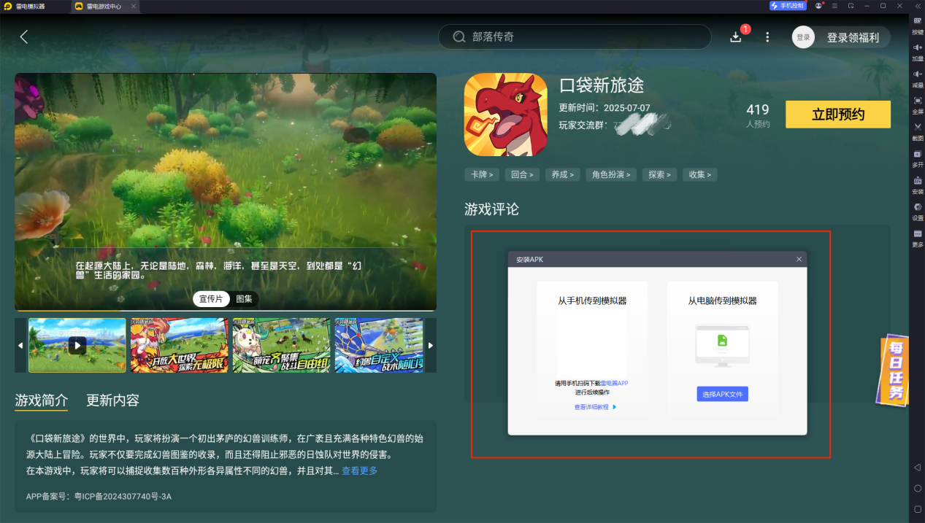Viewport: 925px width, 523px height.
Task: Open the hamburger menu in title bar
Action: click(834, 6)
